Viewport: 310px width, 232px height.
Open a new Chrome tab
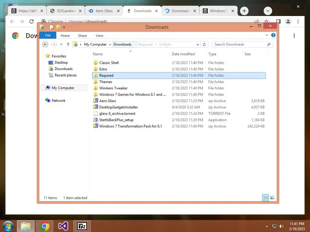[x=244, y=11]
